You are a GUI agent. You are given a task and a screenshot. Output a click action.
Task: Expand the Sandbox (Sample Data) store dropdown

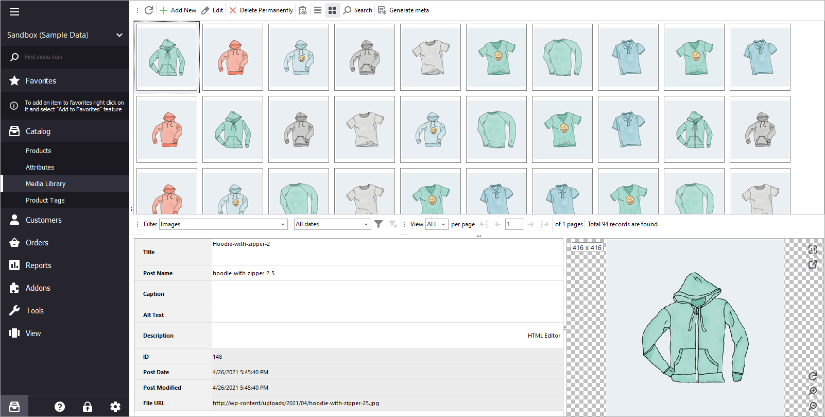click(119, 35)
